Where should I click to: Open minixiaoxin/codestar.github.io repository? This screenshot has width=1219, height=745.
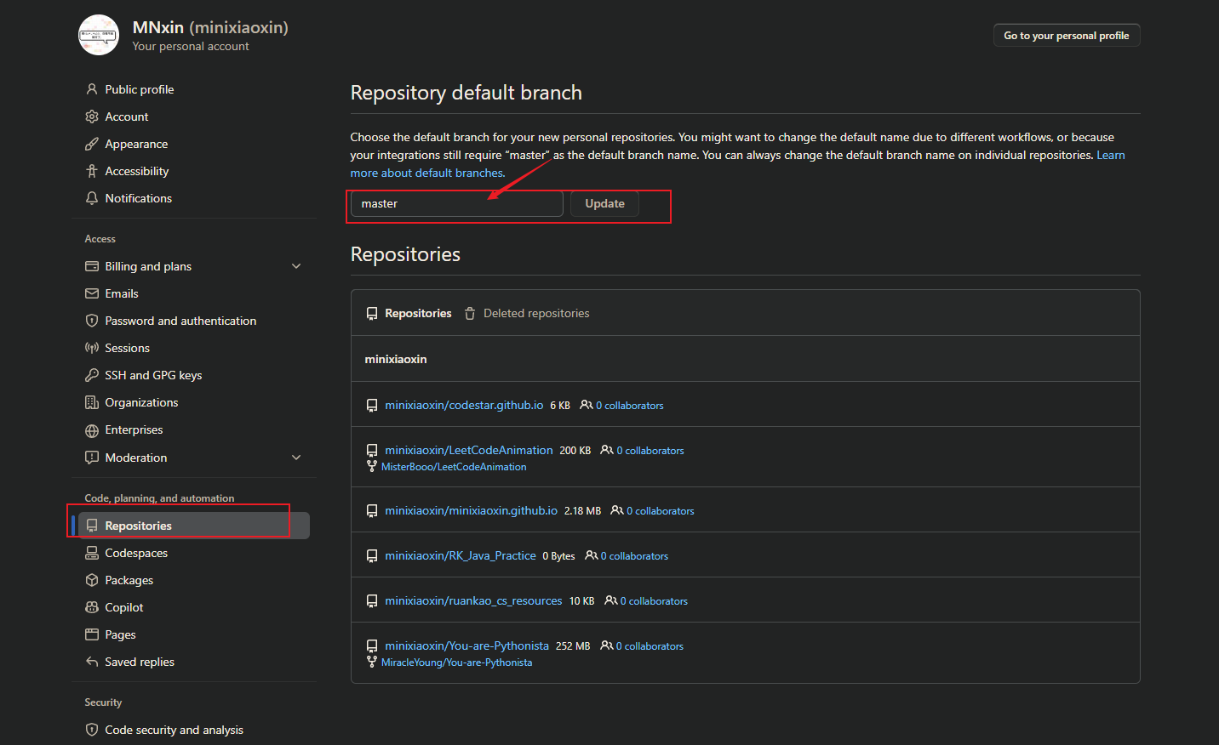464,406
